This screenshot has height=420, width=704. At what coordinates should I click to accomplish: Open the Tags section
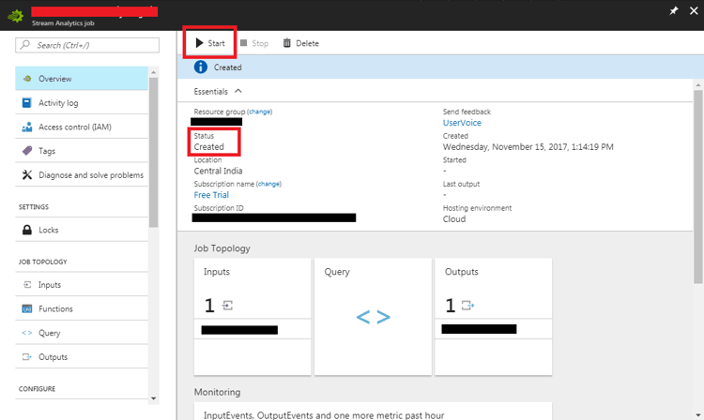tap(82, 151)
